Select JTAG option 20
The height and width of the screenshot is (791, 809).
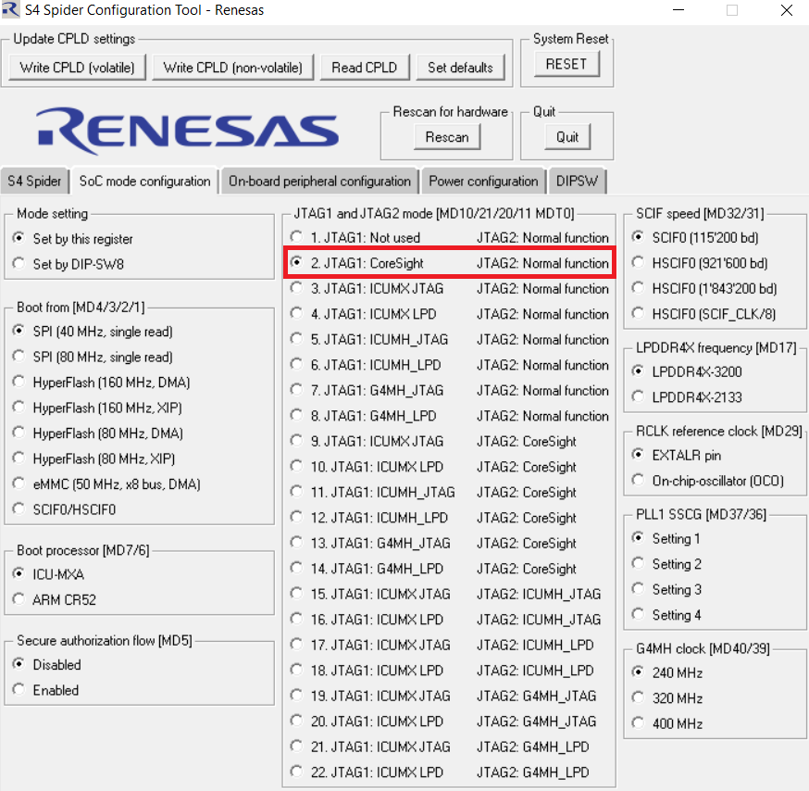(x=443, y=722)
